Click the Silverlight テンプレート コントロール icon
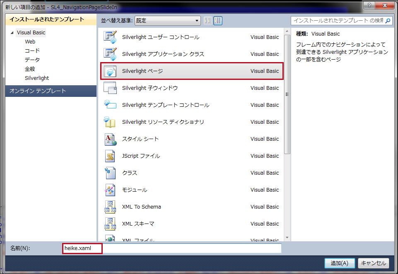This screenshot has width=398, height=274. pyautogui.click(x=110, y=105)
